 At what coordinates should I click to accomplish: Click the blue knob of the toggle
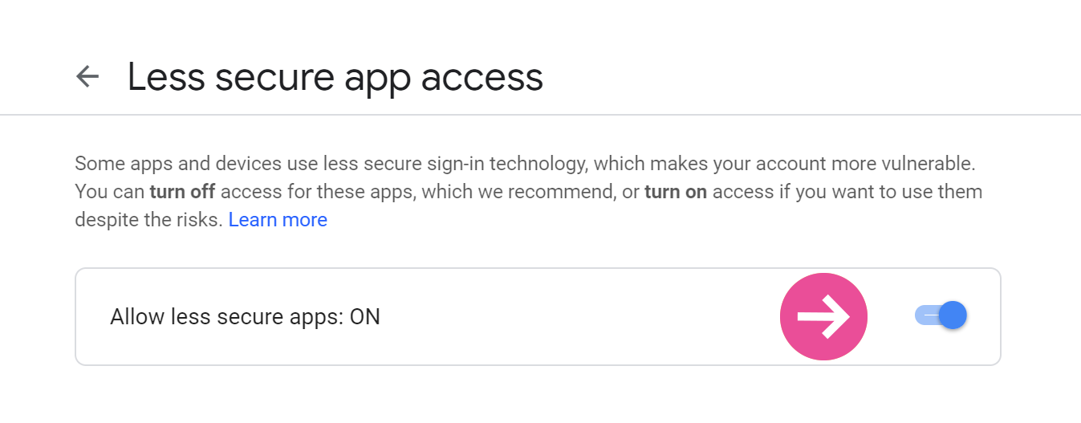[x=953, y=316]
